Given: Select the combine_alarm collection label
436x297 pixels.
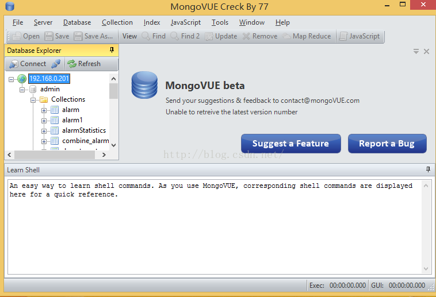Looking at the screenshot, I should coord(85,141).
